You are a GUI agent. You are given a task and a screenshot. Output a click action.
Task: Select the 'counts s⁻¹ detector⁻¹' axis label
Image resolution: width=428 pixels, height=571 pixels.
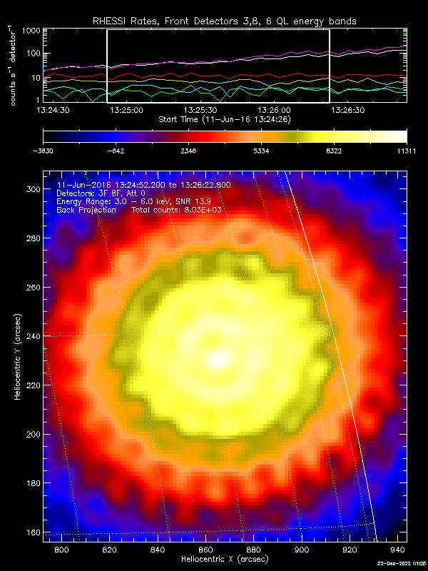pyautogui.click(x=13, y=66)
